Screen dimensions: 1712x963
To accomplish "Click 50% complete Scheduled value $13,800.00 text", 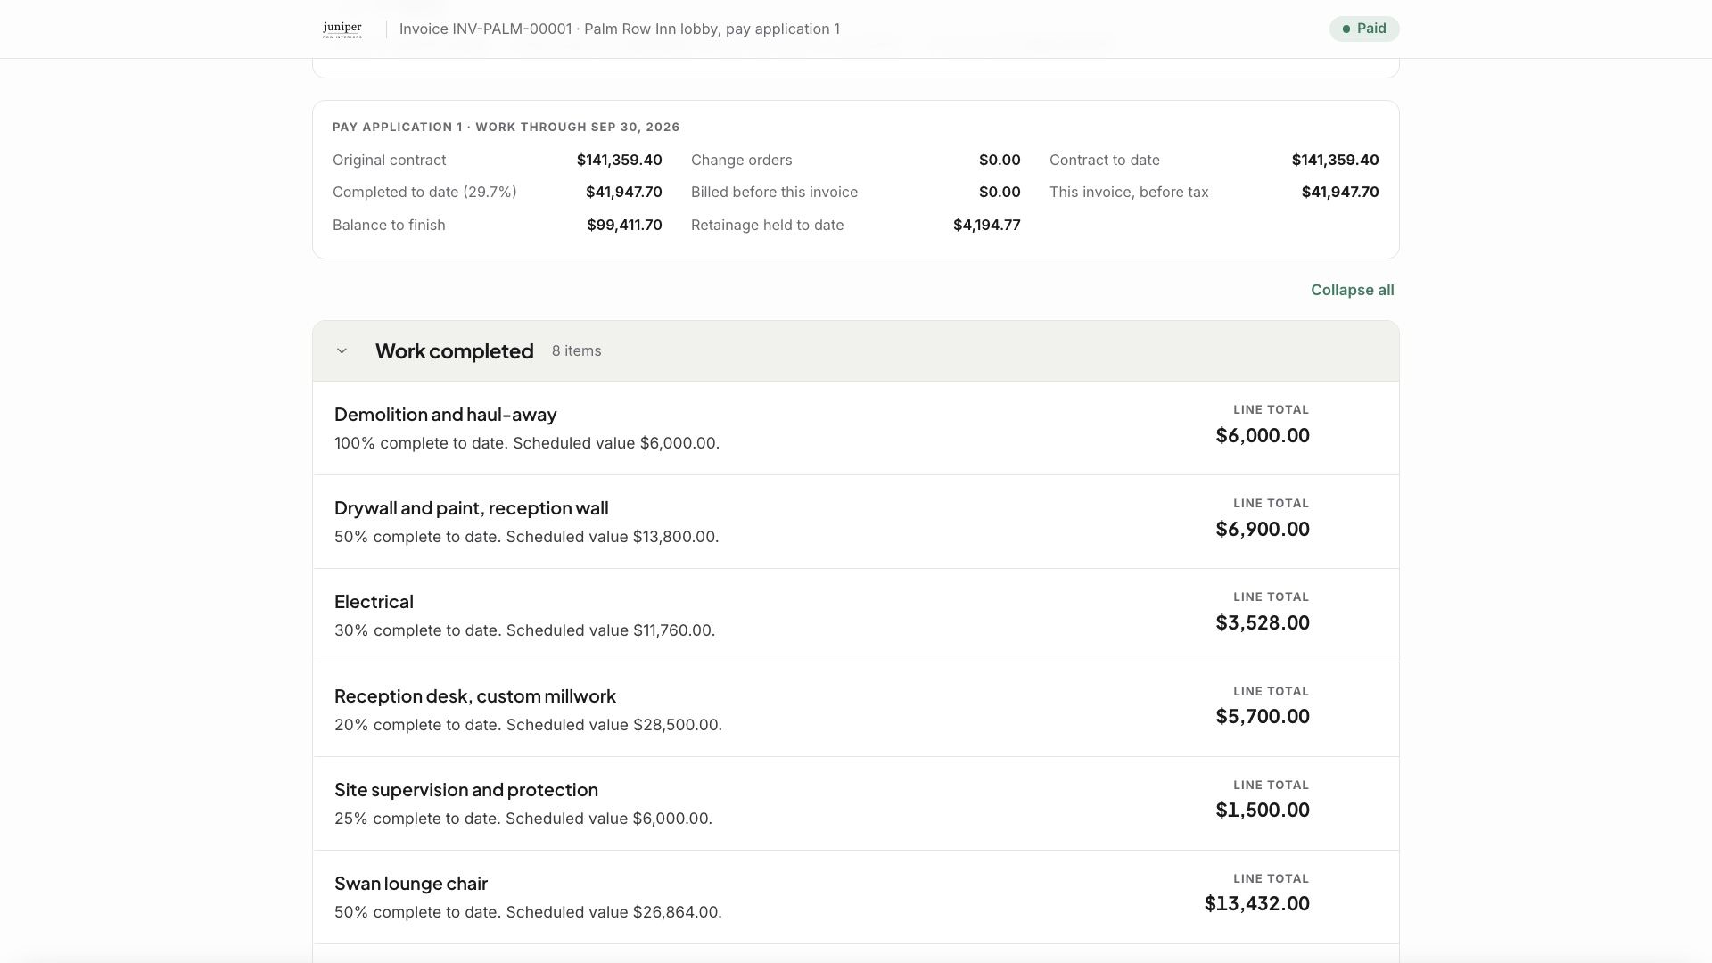I will click(x=526, y=537).
